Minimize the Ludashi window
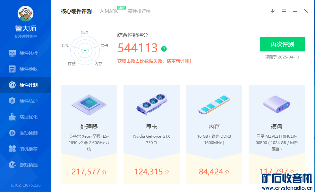 click(295, 12)
